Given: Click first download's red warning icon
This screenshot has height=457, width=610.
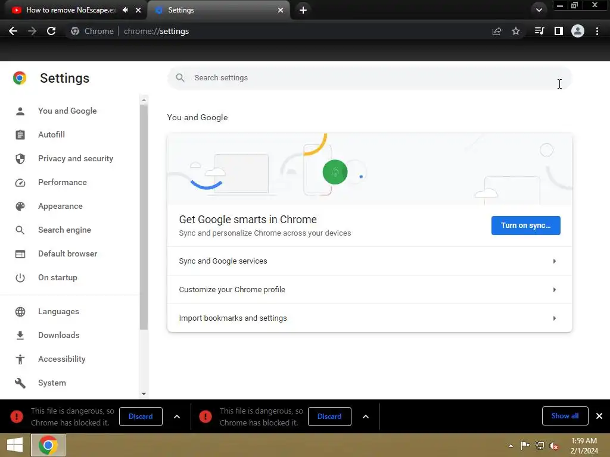Looking at the screenshot, I should tap(17, 417).
